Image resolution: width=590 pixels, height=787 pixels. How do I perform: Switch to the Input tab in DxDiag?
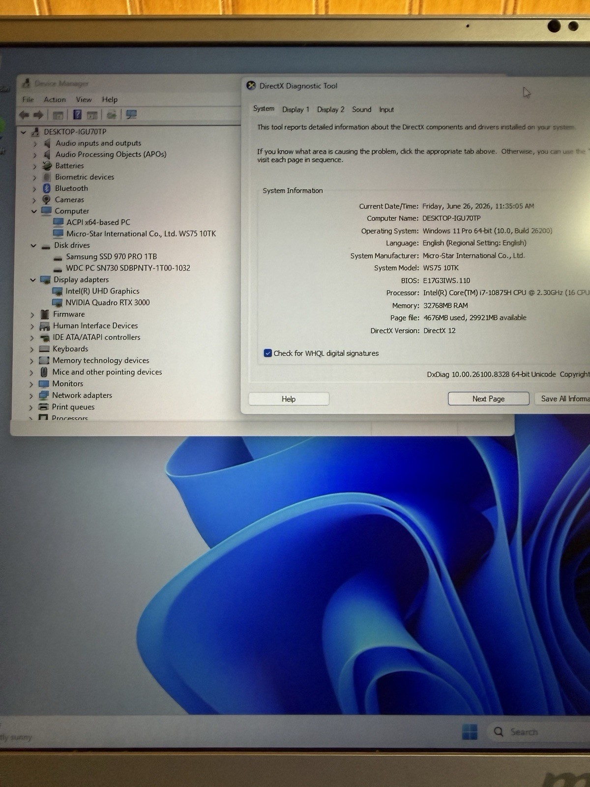pos(386,109)
